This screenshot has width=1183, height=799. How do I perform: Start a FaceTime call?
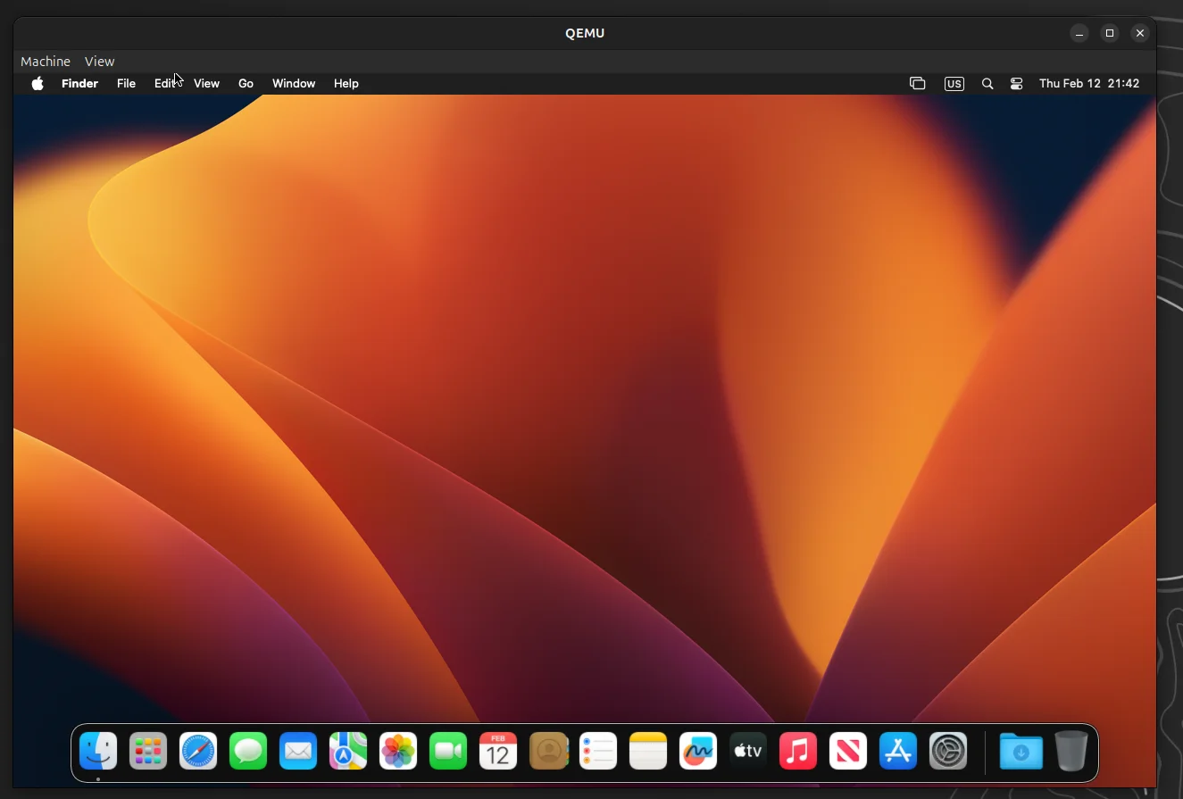[x=447, y=752]
